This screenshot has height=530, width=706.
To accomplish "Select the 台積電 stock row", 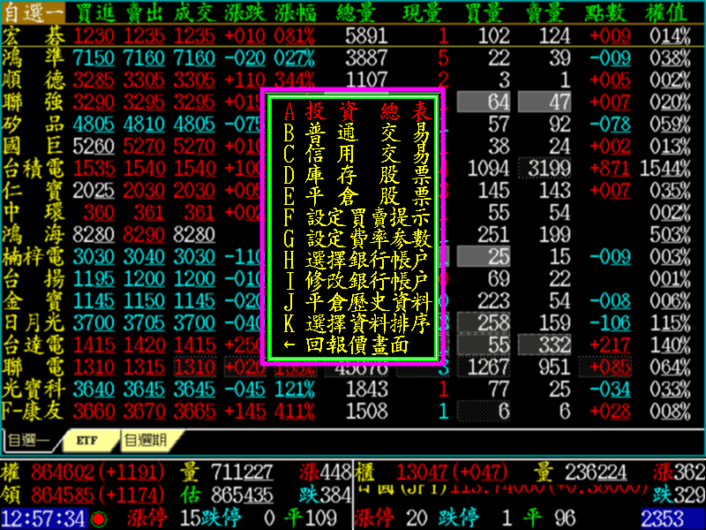I will [34, 167].
